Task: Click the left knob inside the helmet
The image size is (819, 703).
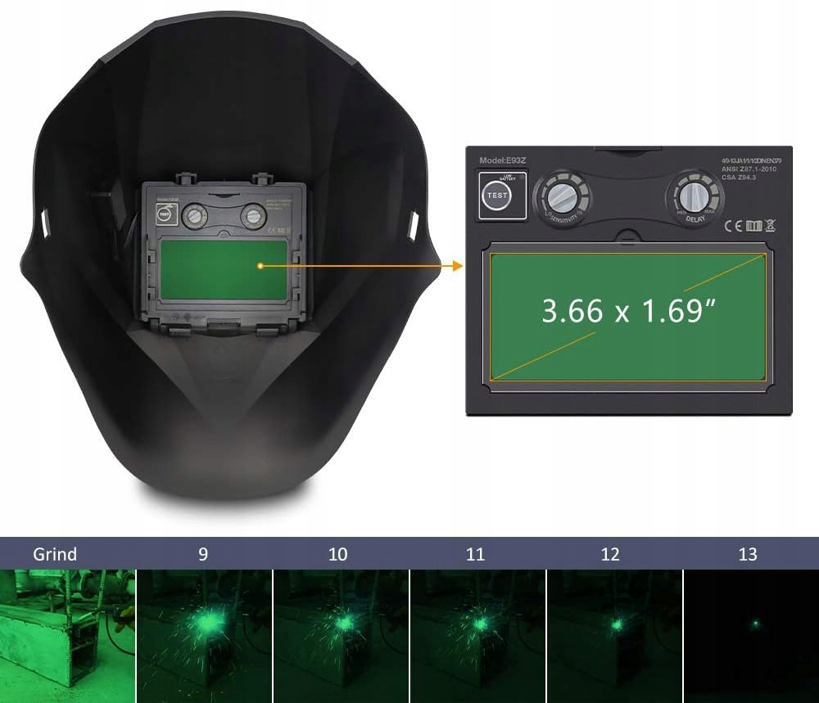Action: point(195,215)
